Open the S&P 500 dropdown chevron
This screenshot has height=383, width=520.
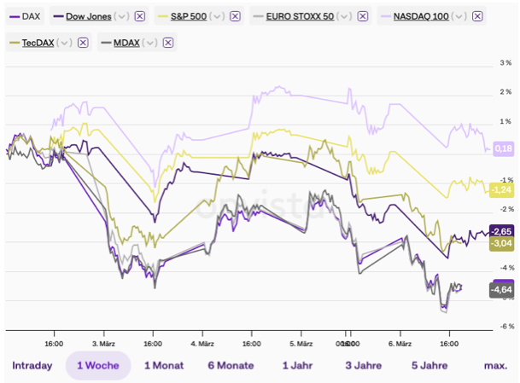(x=218, y=16)
